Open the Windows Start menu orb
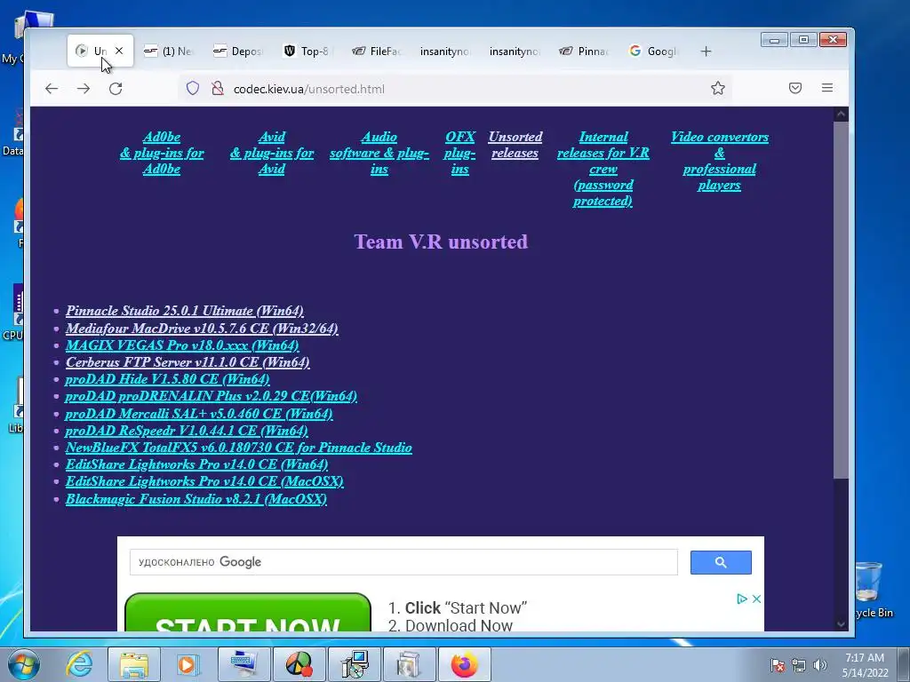The height and width of the screenshot is (682, 910). pyautogui.click(x=24, y=664)
